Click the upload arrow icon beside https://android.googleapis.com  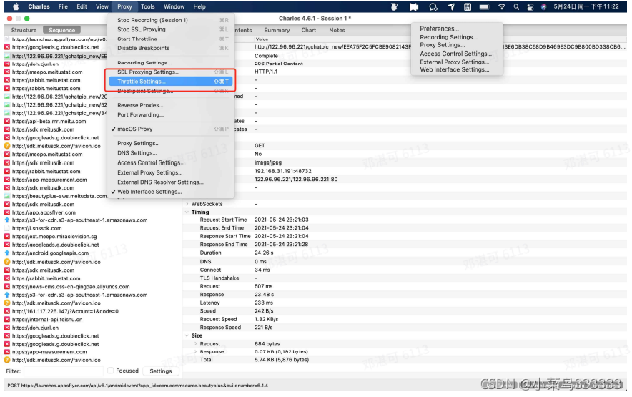pyautogui.click(x=7, y=253)
